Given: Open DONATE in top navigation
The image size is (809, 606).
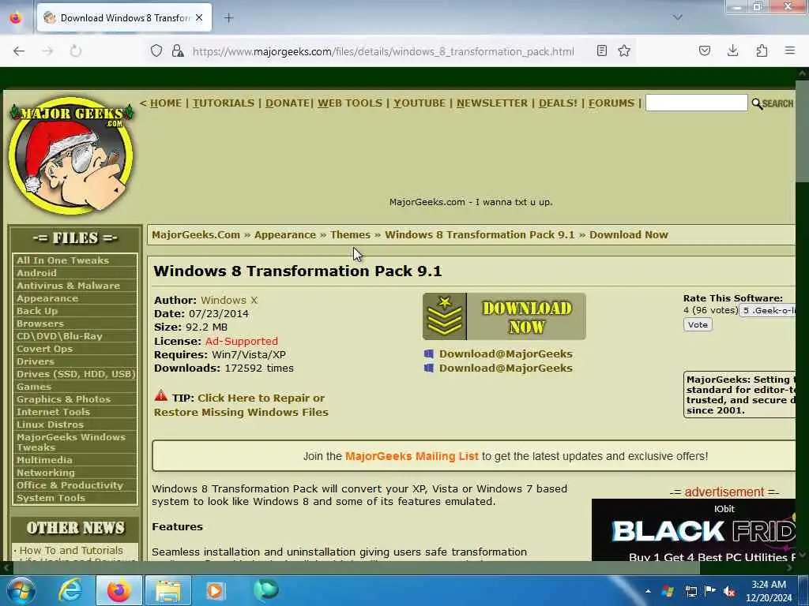Looking at the screenshot, I should 288,103.
